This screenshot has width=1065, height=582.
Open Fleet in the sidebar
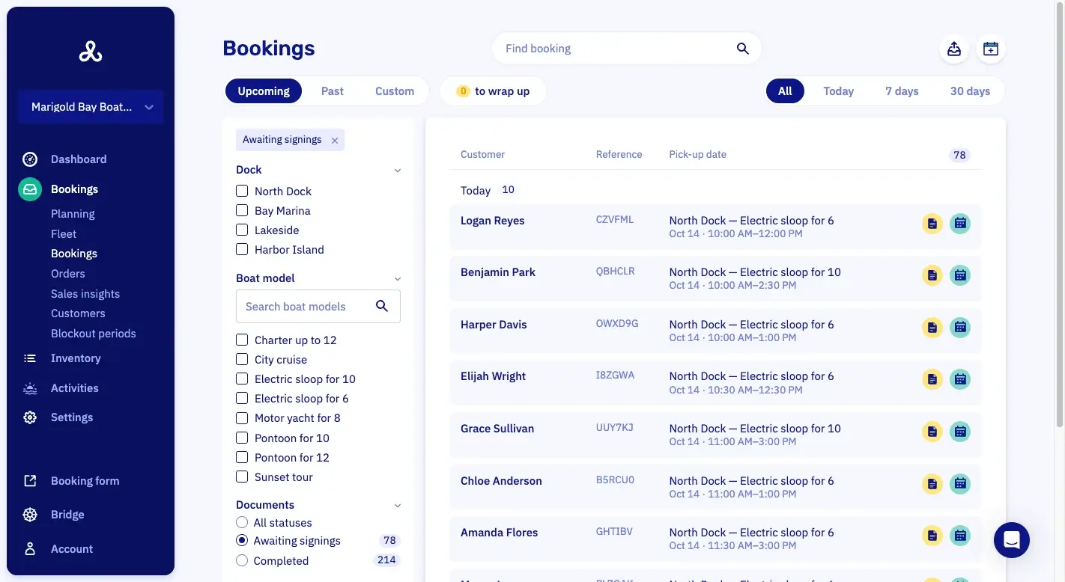[x=64, y=233]
